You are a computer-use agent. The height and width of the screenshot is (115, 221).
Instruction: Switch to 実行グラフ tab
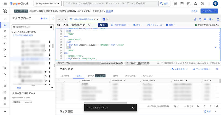point(148,76)
